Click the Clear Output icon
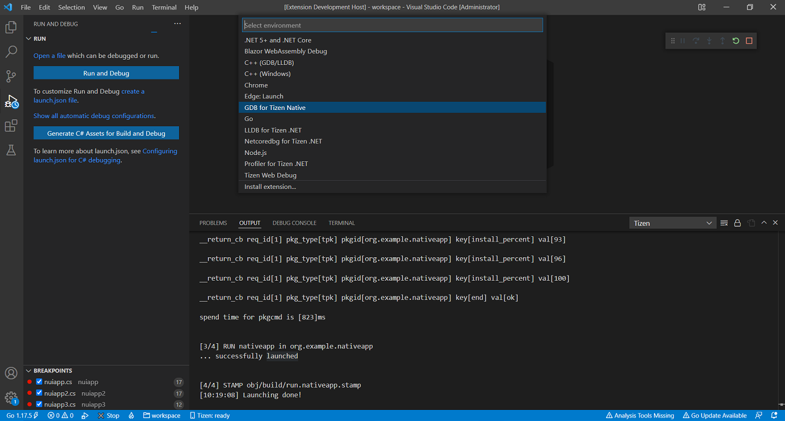This screenshot has width=785, height=421. pos(724,223)
